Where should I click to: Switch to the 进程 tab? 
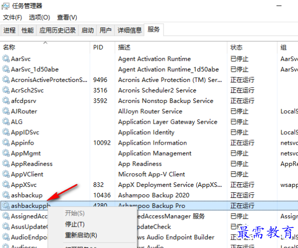click(x=9, y=30)
